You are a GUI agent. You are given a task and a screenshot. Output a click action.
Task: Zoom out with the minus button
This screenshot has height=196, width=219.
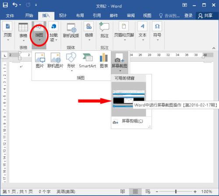coord(157,192)
